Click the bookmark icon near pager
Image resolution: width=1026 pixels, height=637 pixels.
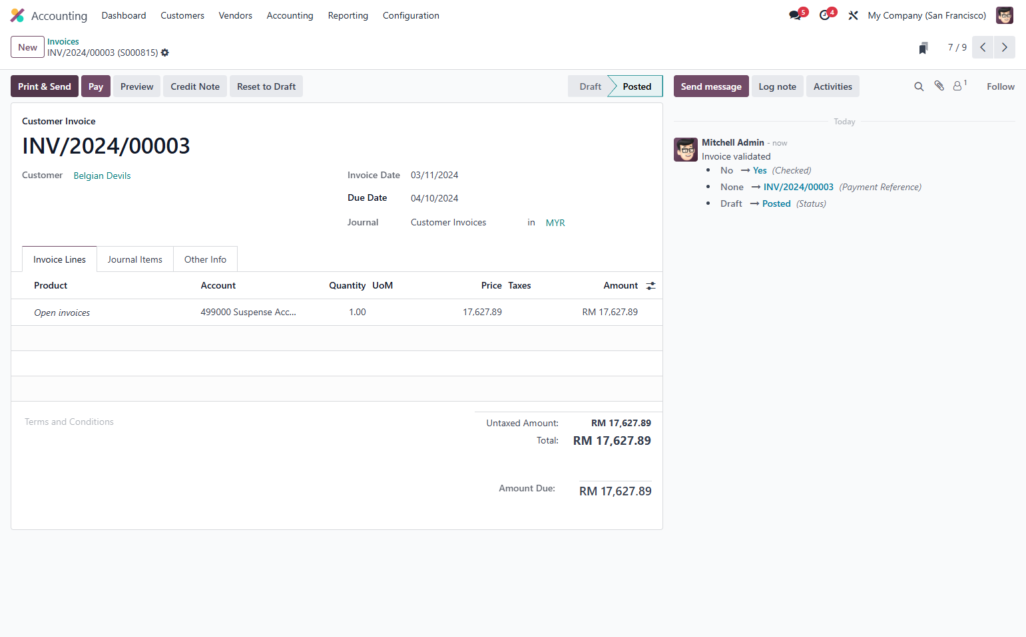[923, 48]
